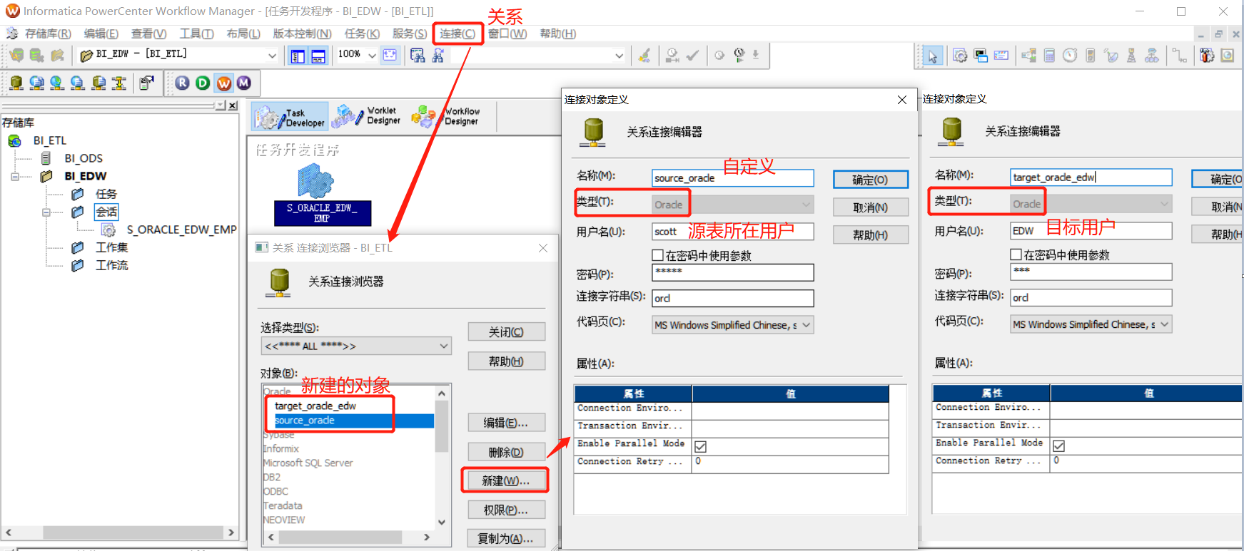Select the Link Tasks connector tool

click(1179, 56)
